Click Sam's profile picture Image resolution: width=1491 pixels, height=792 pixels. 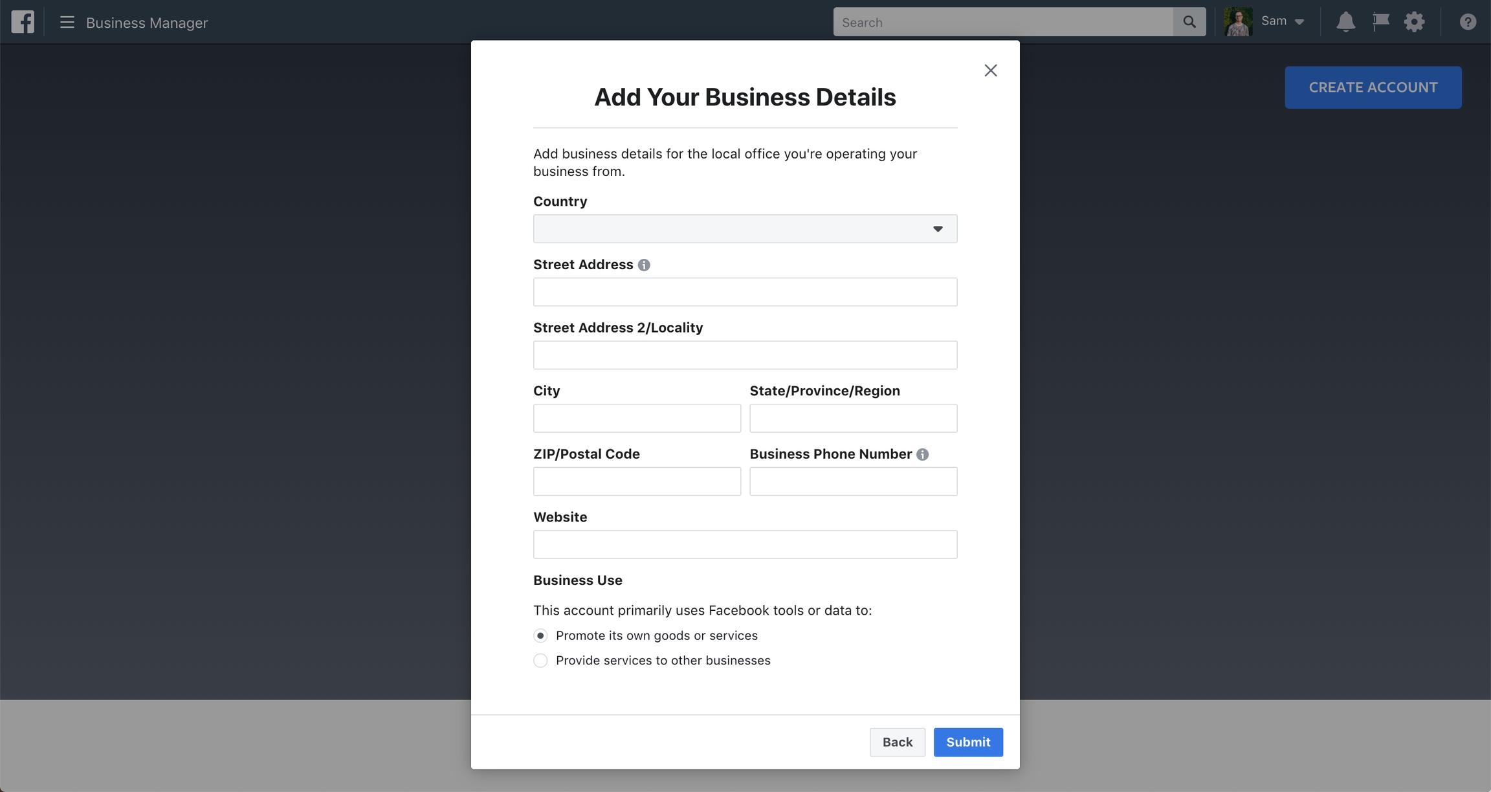(x=1238, y=22)
